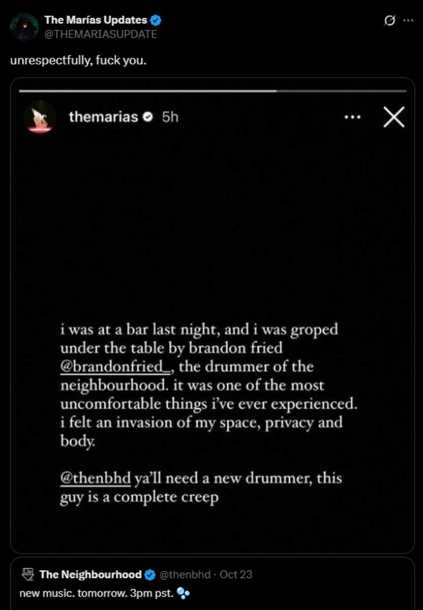Click the 5h story timestamp
This screenshot has width=423, height=610.
(170, 117)
